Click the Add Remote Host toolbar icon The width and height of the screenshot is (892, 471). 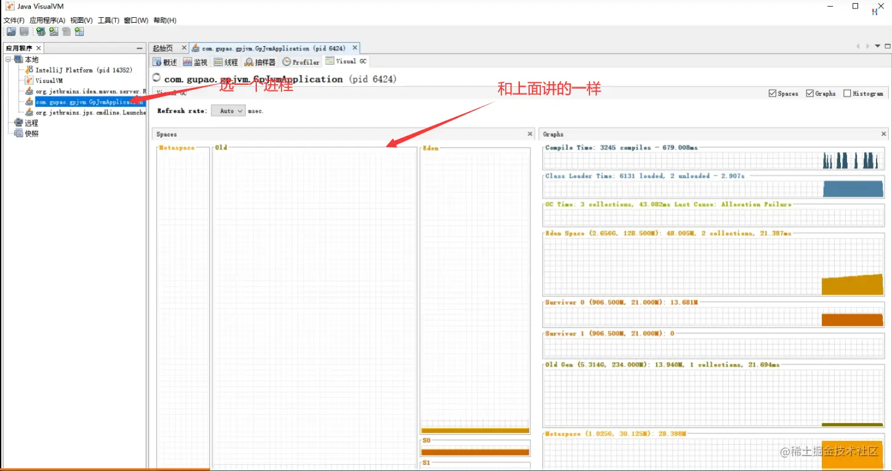click(40, 31)
